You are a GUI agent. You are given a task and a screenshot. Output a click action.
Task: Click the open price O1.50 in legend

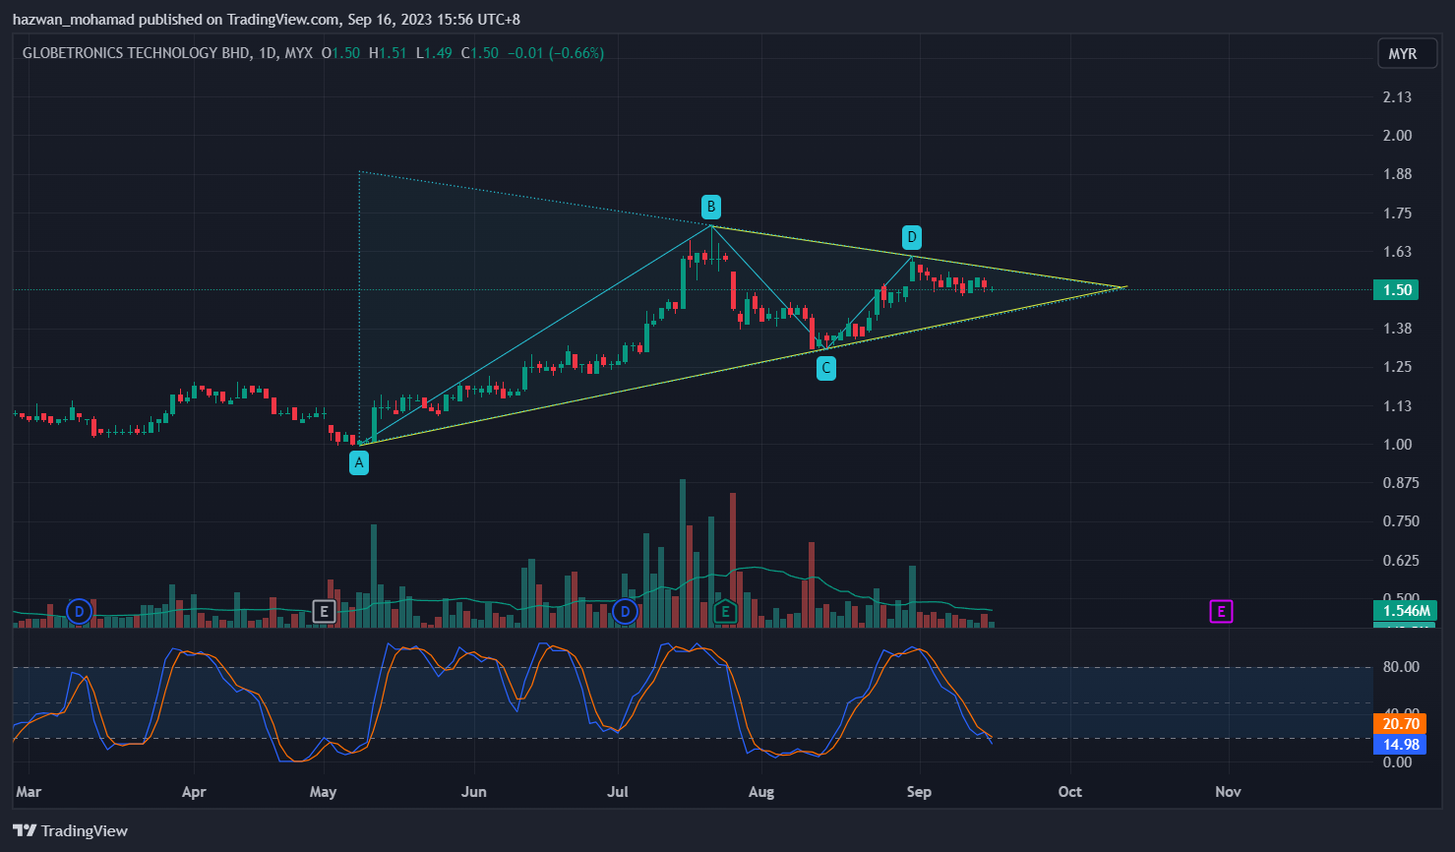point(341,53)
